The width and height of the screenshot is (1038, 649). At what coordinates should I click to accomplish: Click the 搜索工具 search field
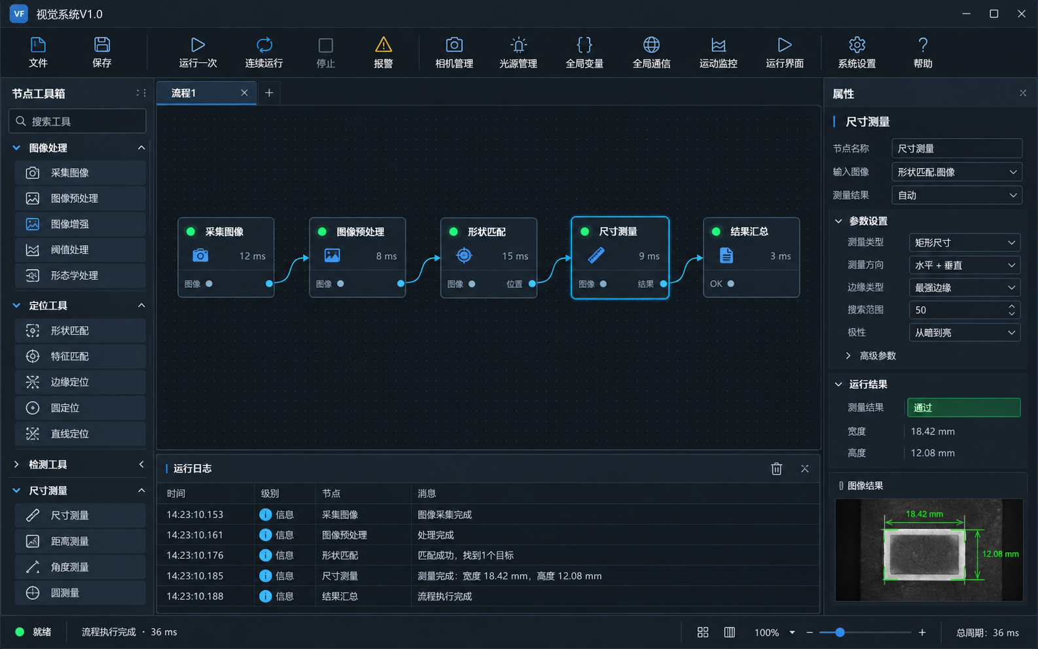pyautogui.click(x=77, y=121)
